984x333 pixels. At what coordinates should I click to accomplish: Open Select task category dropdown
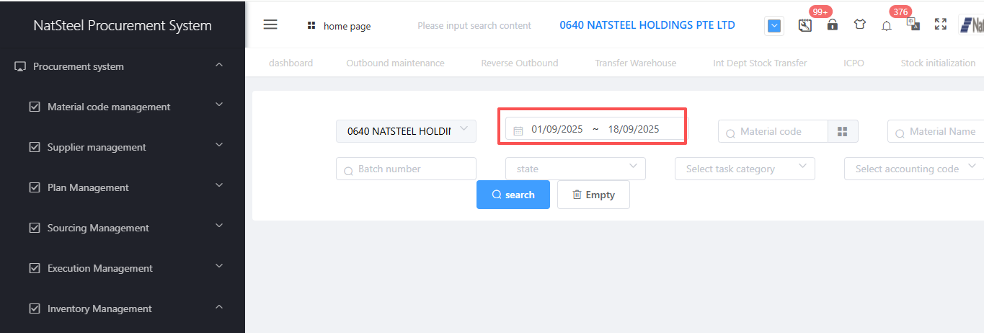click(745, 169)
